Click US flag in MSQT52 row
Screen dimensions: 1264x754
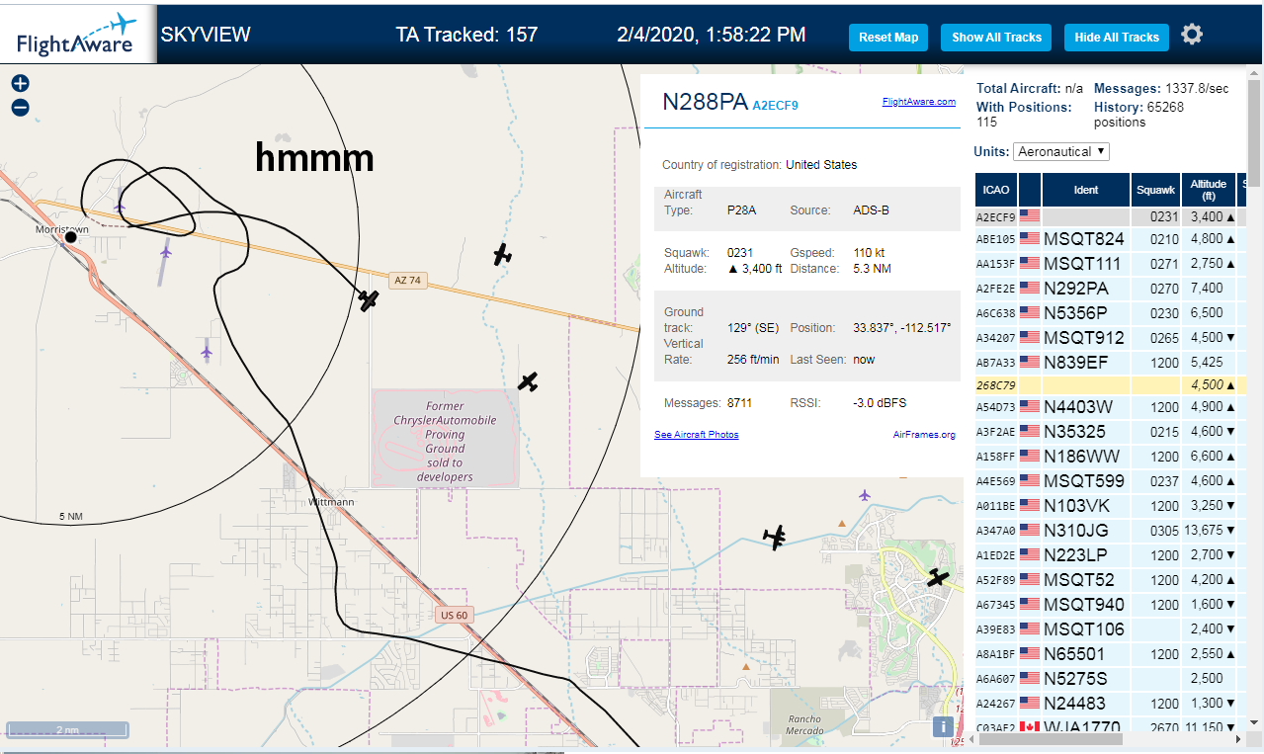1030,580
